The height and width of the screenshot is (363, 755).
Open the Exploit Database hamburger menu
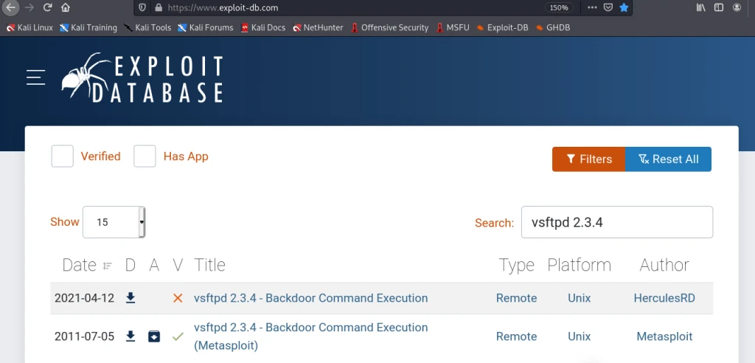(35, 77)
